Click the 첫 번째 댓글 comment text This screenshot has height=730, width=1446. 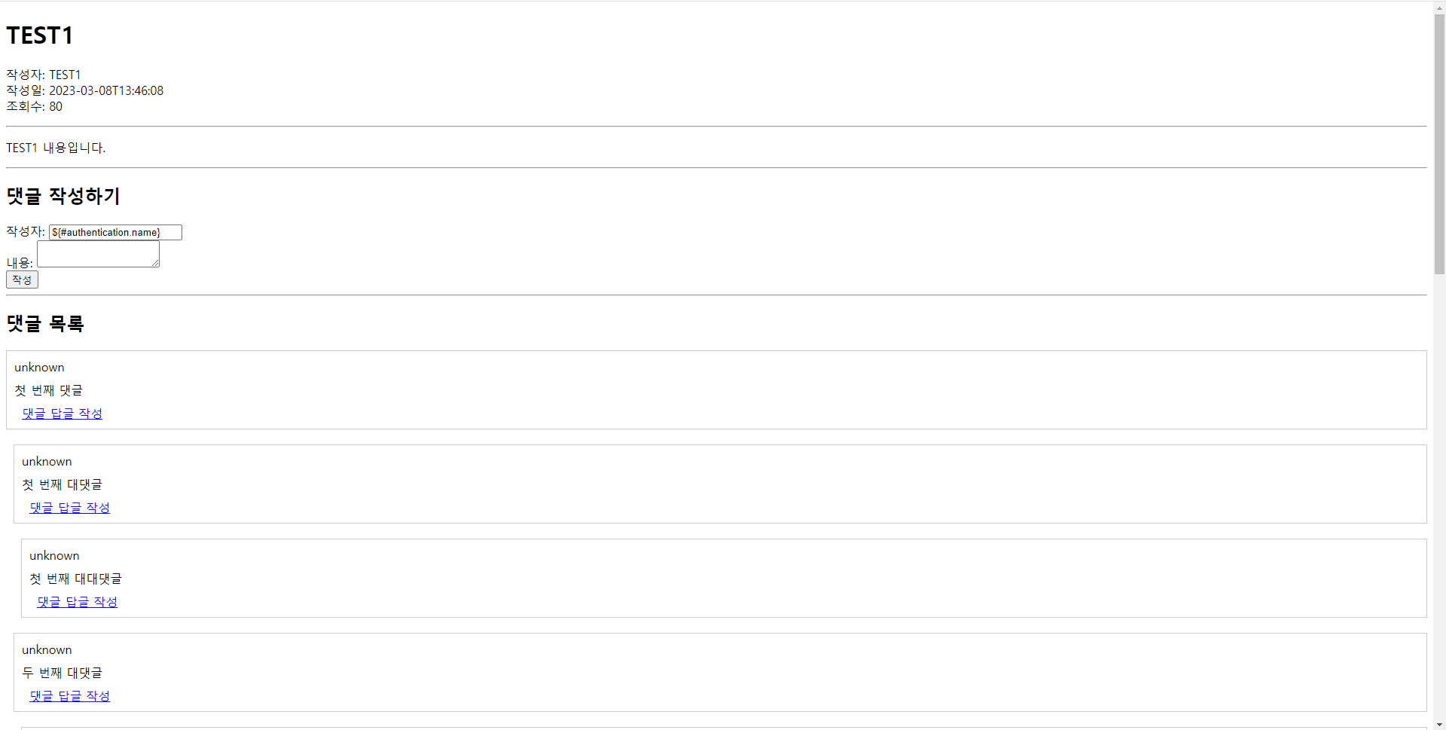coord(48,390)
